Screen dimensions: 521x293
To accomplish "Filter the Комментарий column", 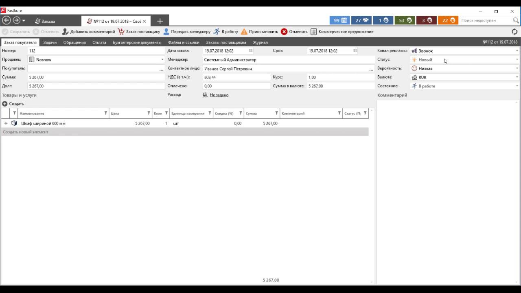I will click(x=339, y=113).
